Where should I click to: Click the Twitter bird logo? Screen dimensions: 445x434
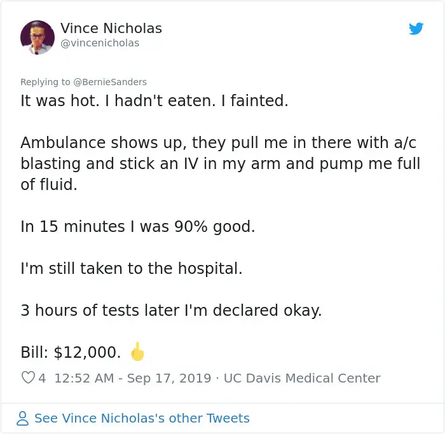coord(416,29)
